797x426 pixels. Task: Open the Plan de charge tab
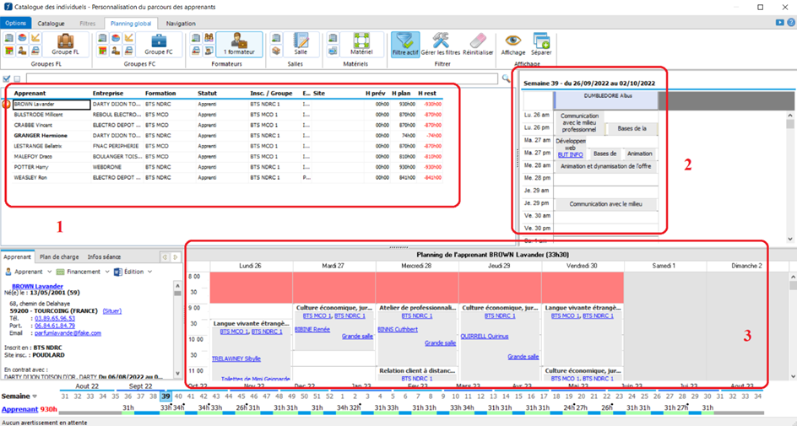58,256
